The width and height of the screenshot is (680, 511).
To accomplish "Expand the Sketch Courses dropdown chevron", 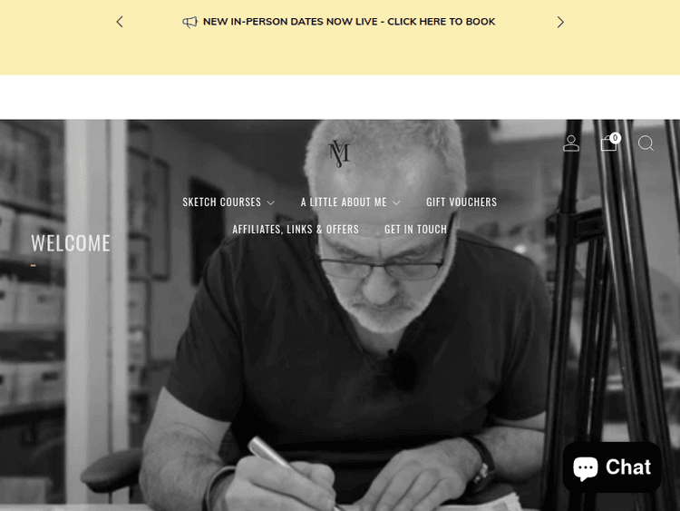I will pyautogui.click(x=270, y=202).
